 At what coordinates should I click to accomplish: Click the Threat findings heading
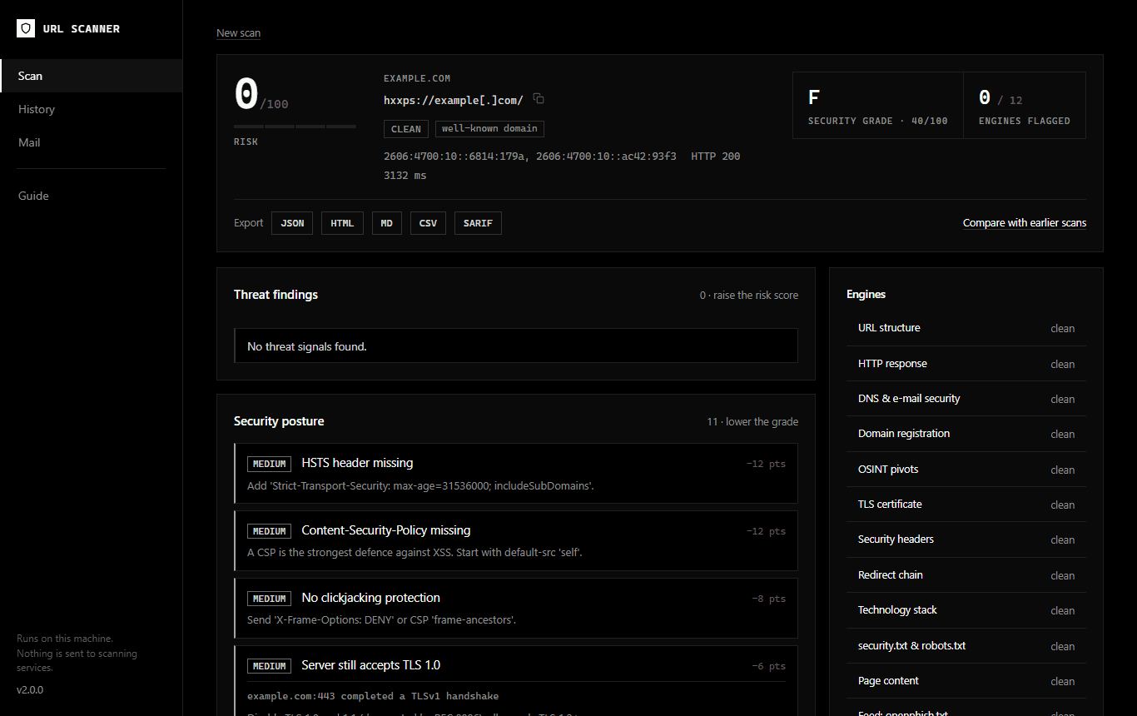[276, 295]
